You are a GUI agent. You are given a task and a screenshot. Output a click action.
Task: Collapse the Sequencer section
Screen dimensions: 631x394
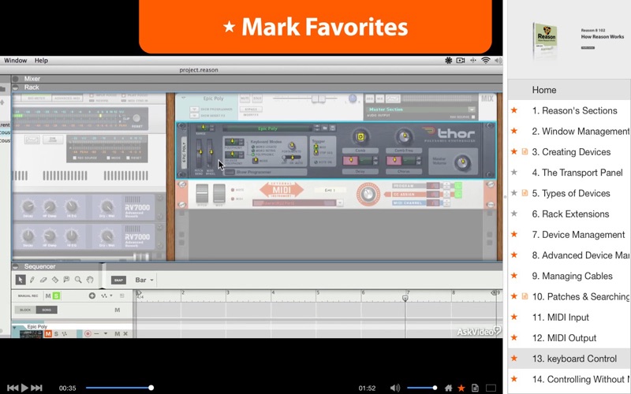click(16, 266)
